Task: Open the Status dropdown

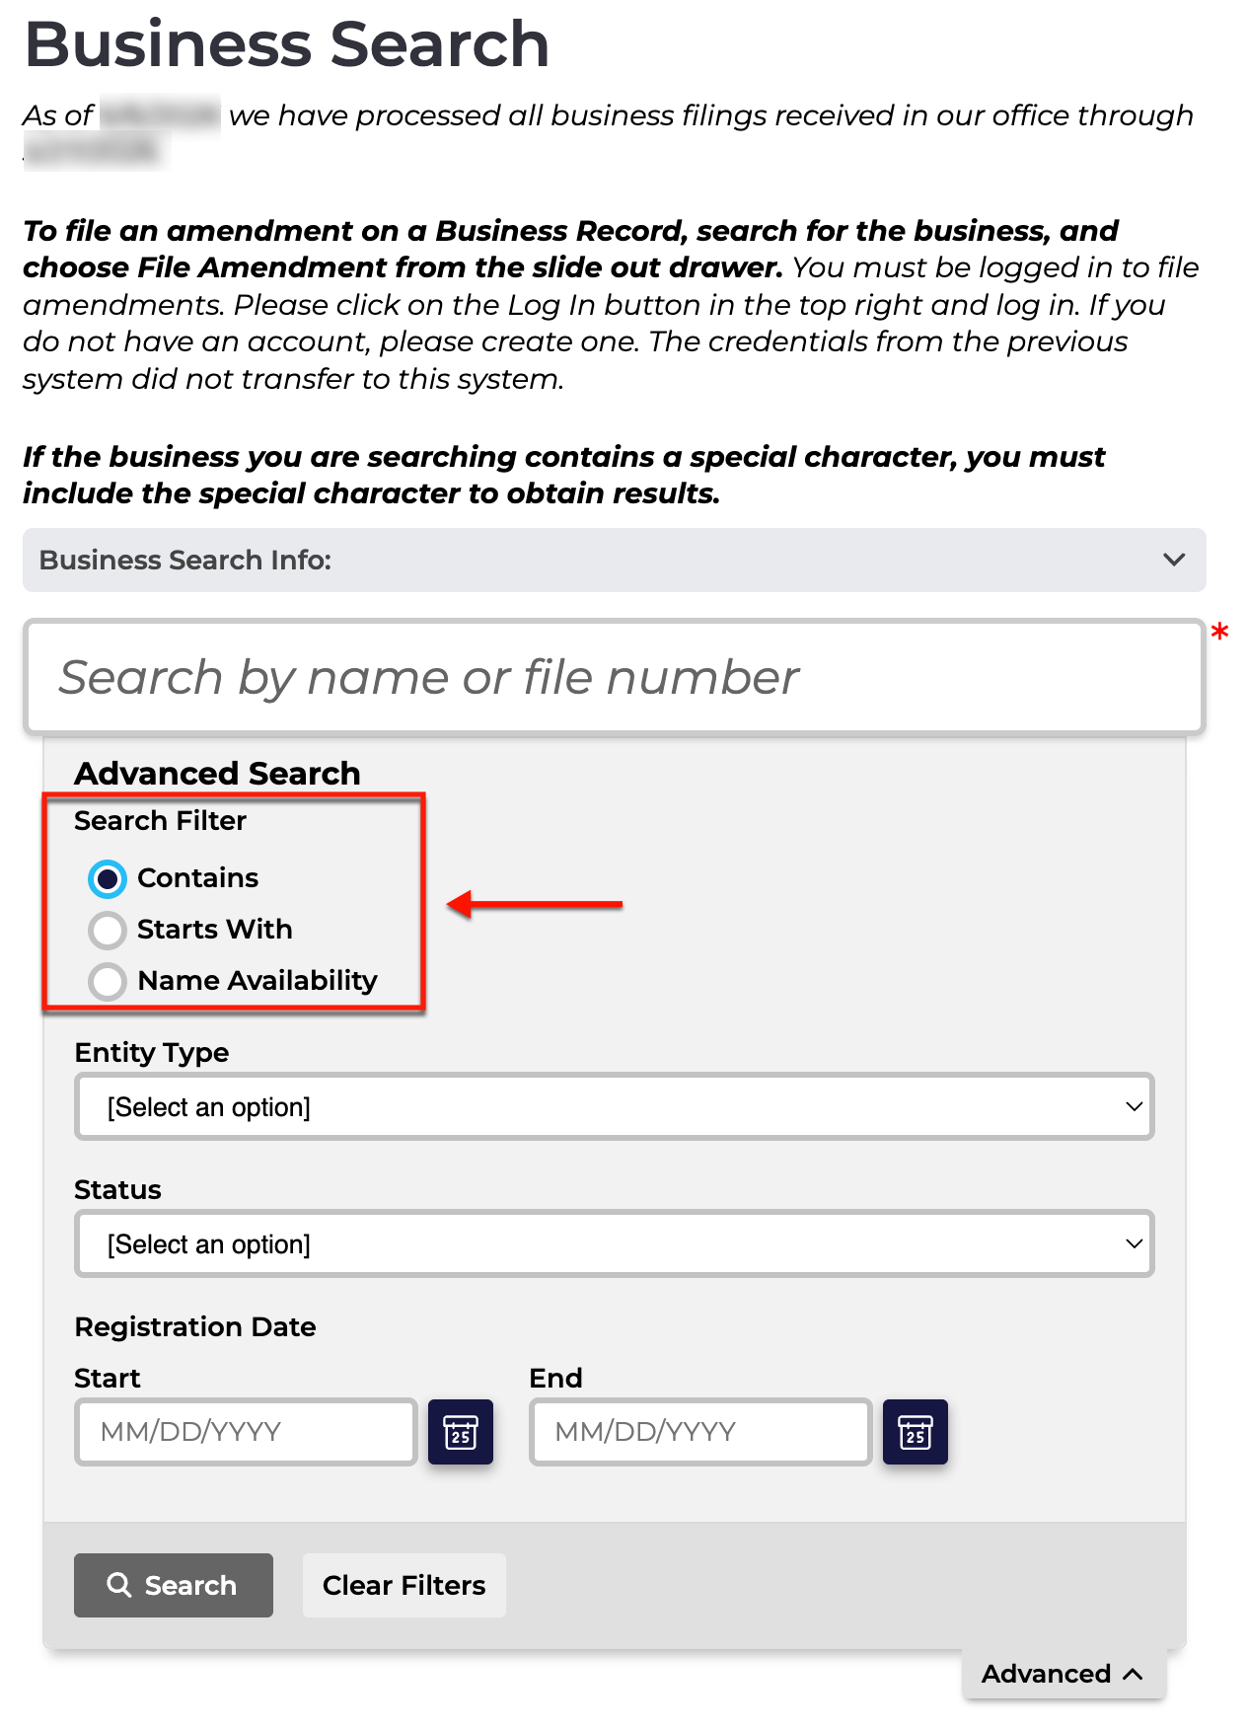Action: (x=615, y=1243)
